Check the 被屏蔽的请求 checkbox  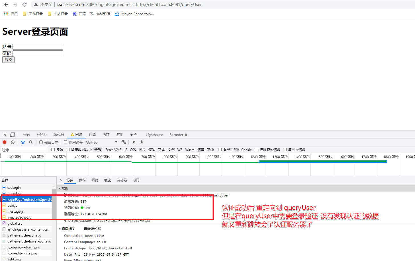256,150
